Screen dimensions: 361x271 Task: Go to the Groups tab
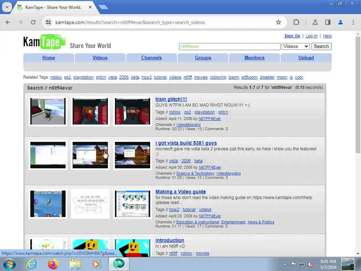point(203,58)
